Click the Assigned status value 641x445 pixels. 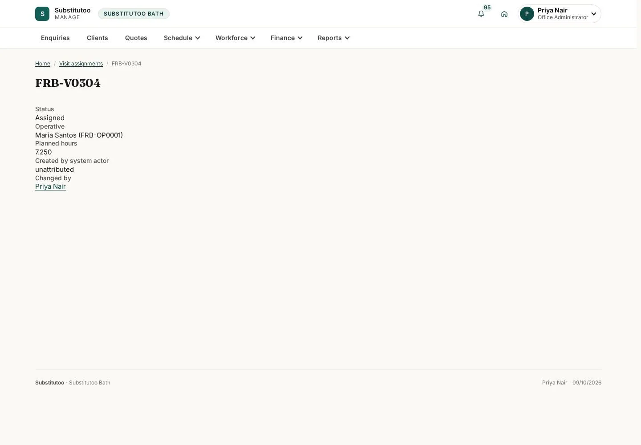point(50,118)
